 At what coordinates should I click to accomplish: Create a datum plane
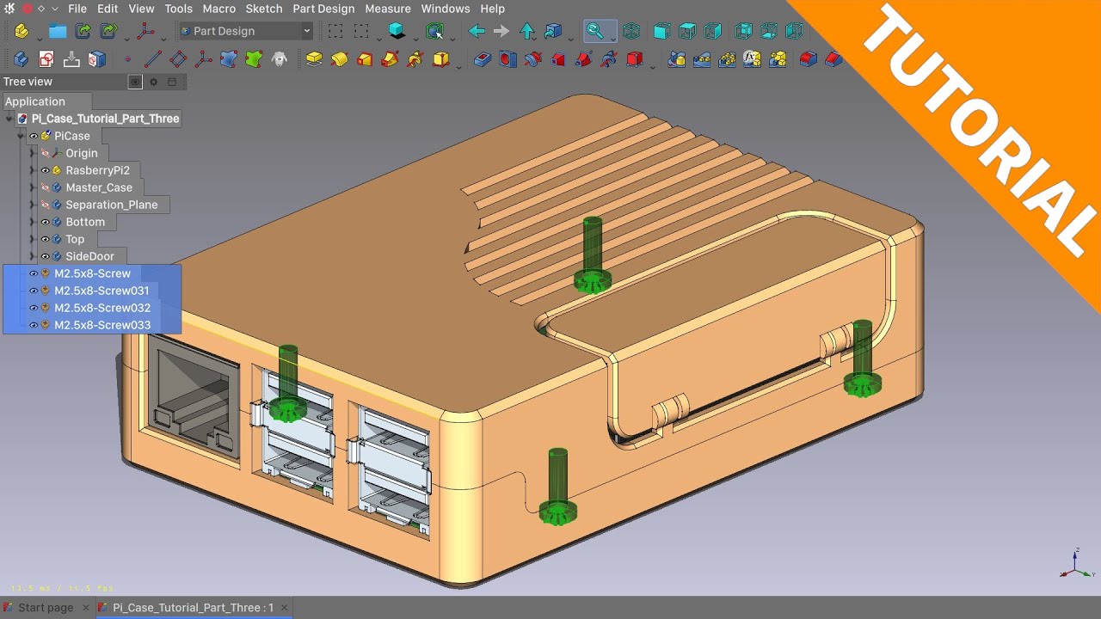pyautogui.click(x=178, y=59)
